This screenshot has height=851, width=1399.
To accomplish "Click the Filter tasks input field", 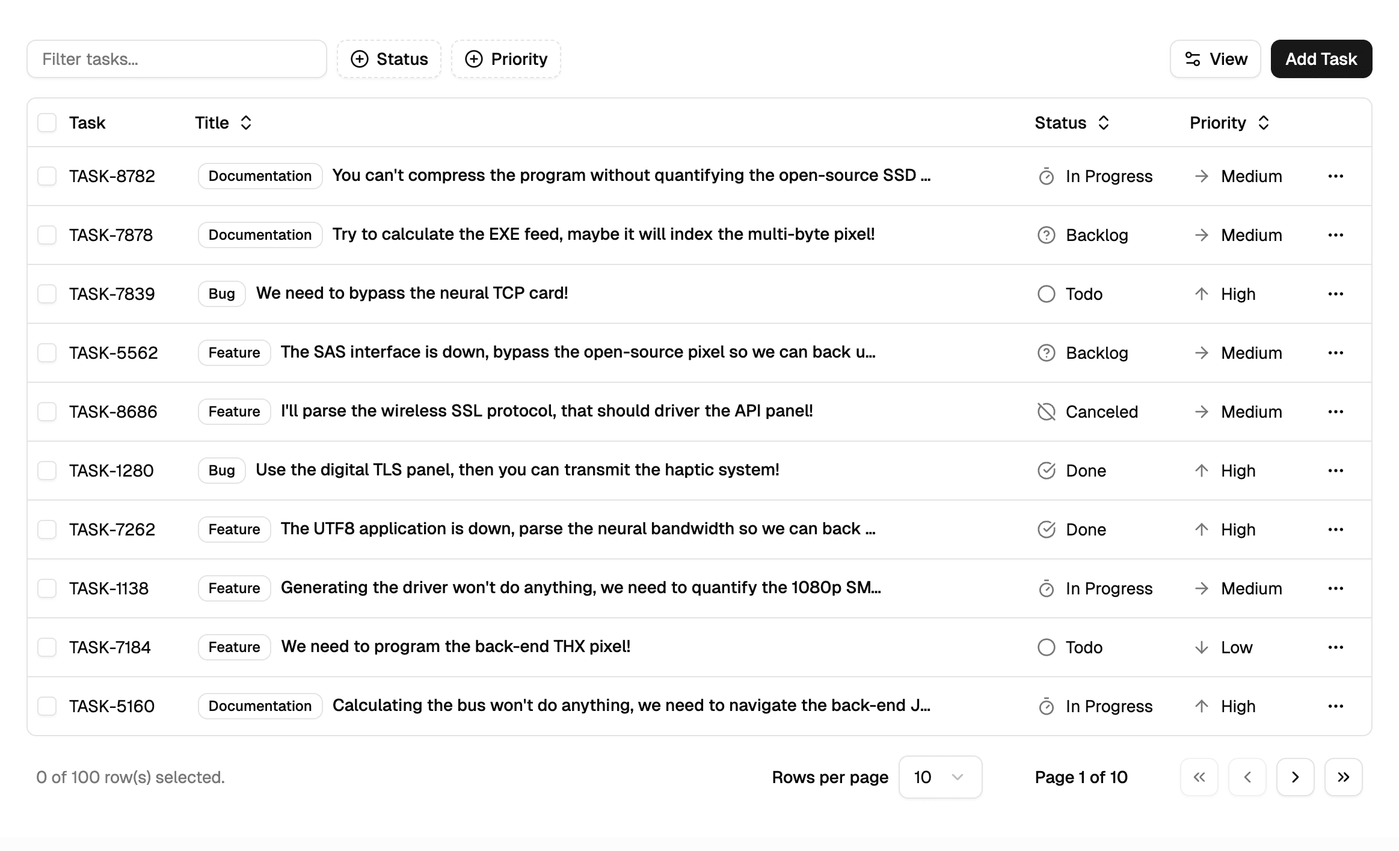I will pyautogui.click(x=177, y=59).
